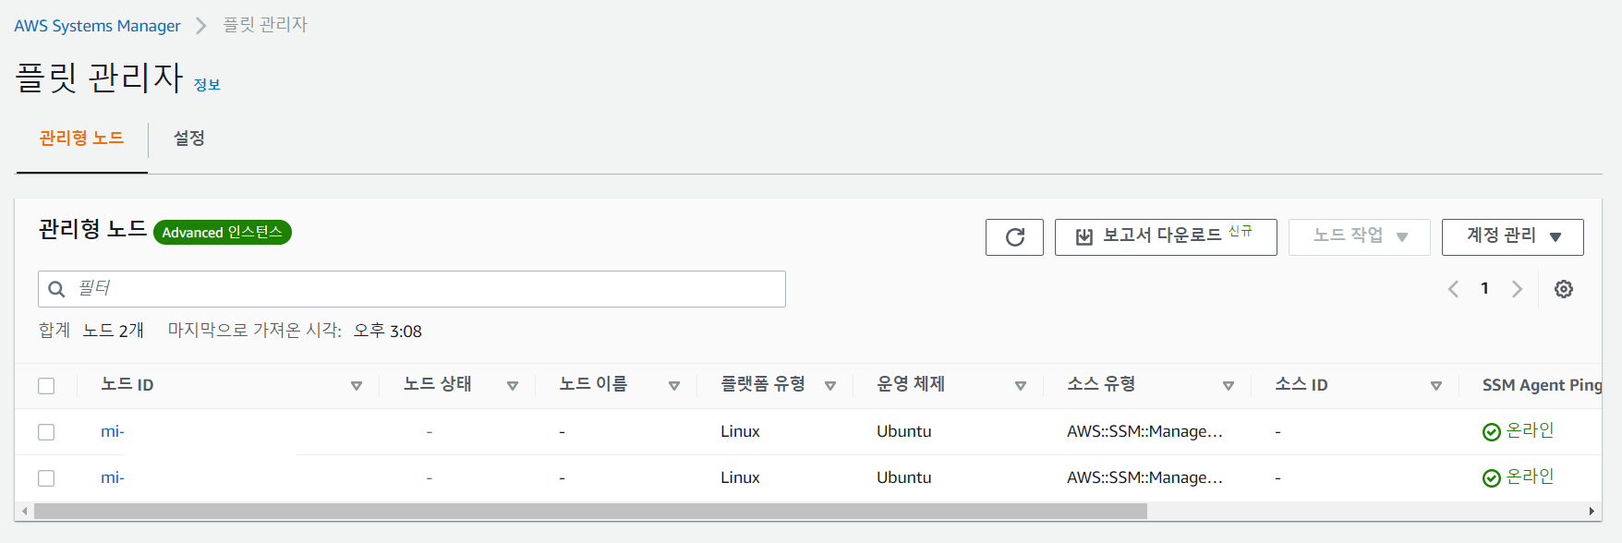The height and width of the screenshot is (543, 1622).
Task: Toggle the select-all nodes checkbox
Action: 46,386
